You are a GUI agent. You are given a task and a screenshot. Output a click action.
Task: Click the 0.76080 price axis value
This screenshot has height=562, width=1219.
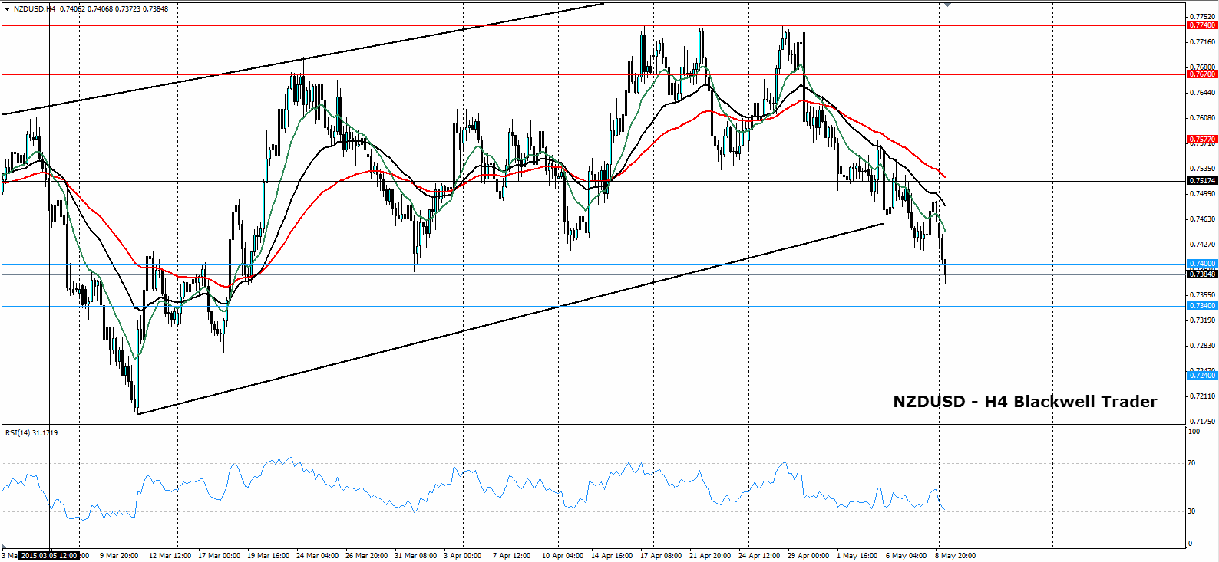coord(1202,118)
